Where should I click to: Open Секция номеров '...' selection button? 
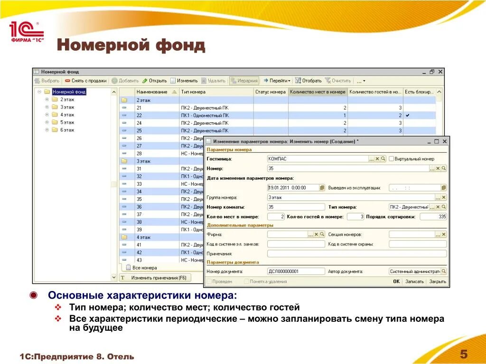tap(438, 235)
